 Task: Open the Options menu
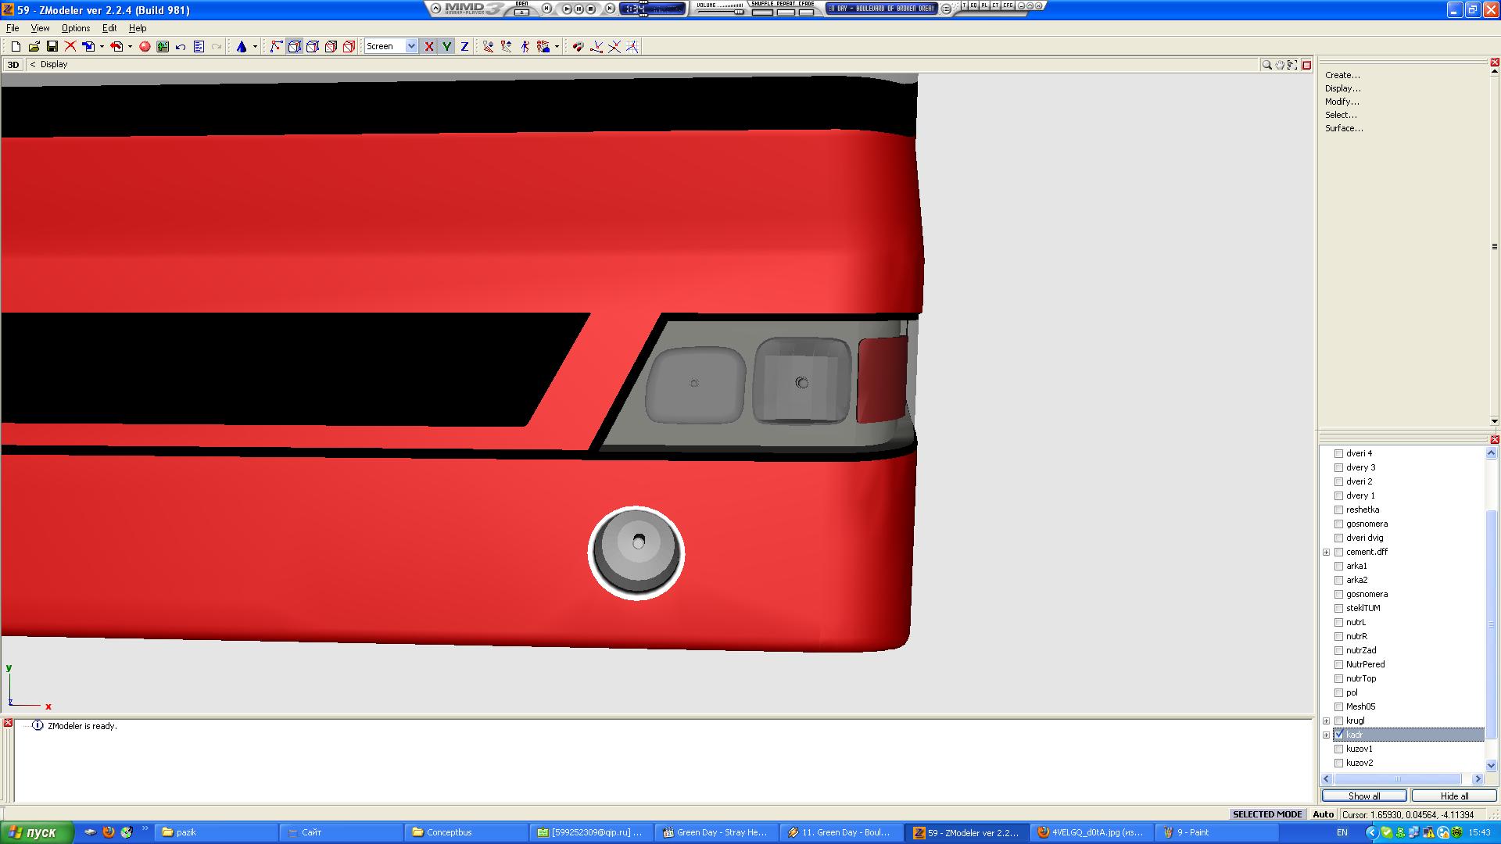click(76, 28)
